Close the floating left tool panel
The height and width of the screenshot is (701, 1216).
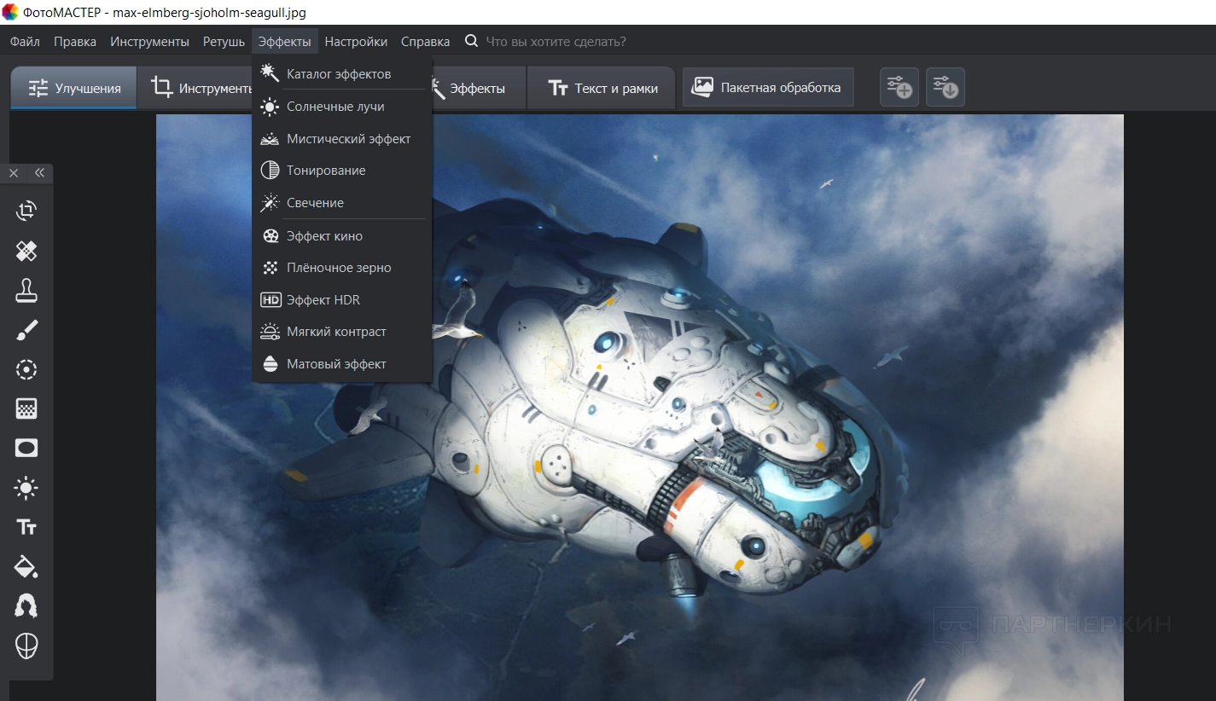(14, 173)
